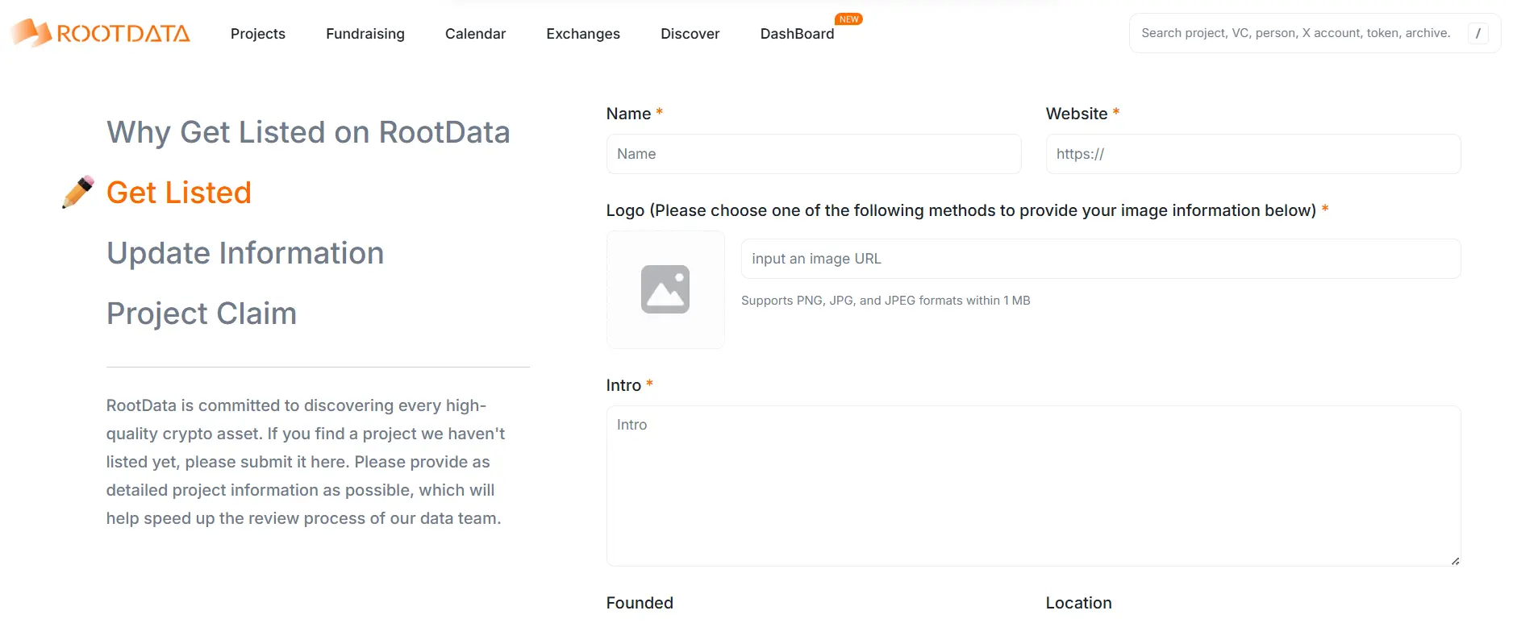Viewport: 1513px width, 623px height.
Task: Click the slash shortcut icon in search
Action: [1478, 33]
